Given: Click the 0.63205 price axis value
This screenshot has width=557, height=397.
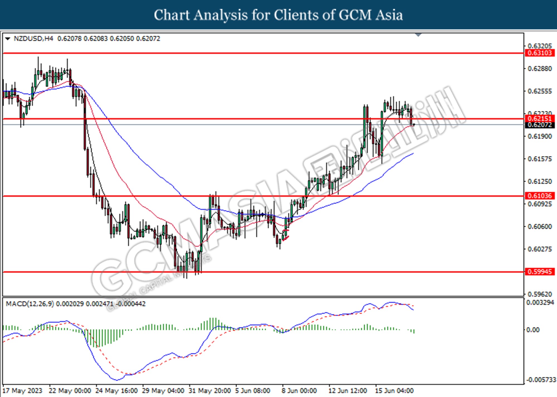Looking at the screenshot, I should click(540, 46).
